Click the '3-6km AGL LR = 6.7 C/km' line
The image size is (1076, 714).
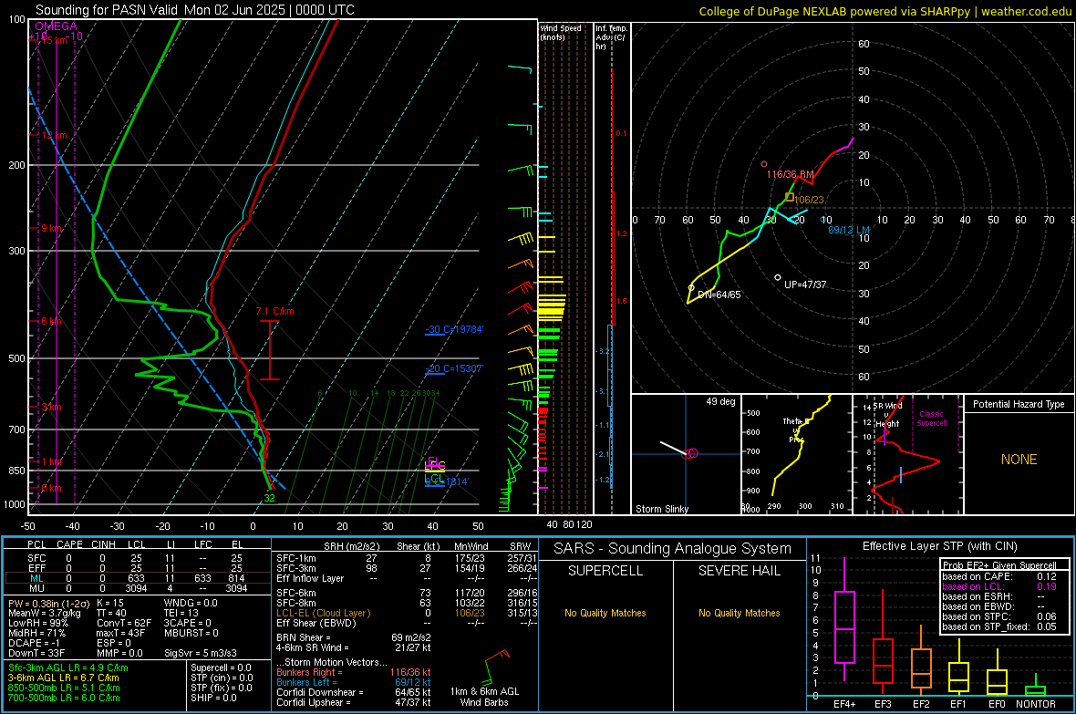coord(63,678)
